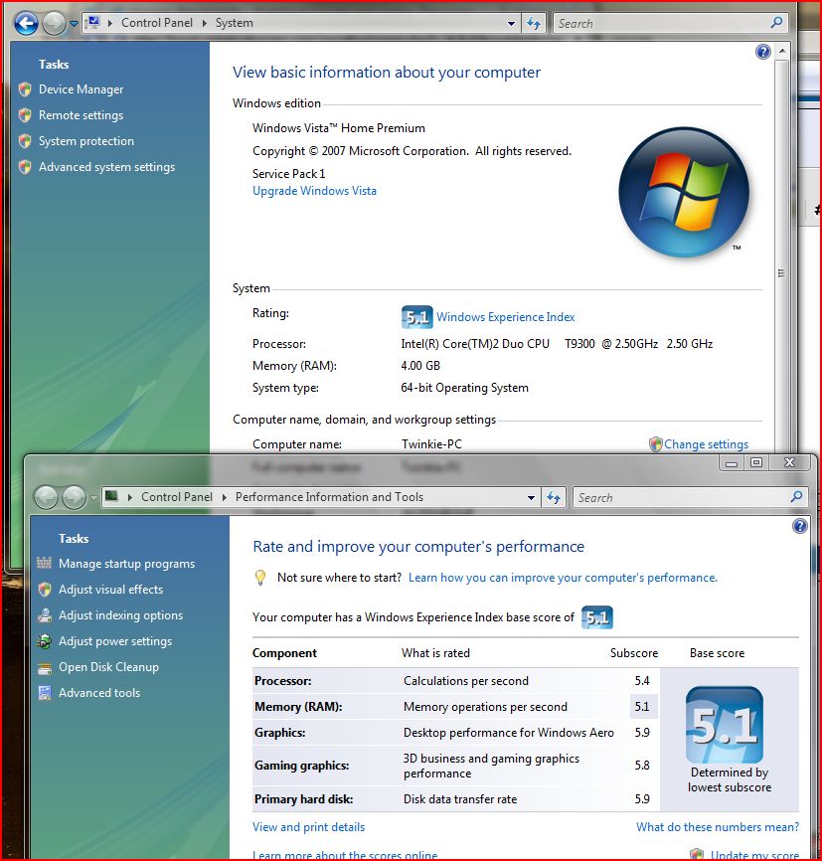Click the System window vertical scrollbar thumb
The image size is (822, 861).
(x=782, y=272)
